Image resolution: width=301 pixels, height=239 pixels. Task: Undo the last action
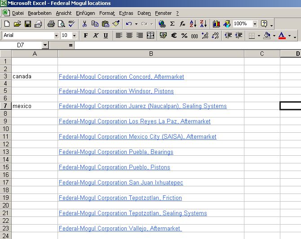tap(129, 24)
